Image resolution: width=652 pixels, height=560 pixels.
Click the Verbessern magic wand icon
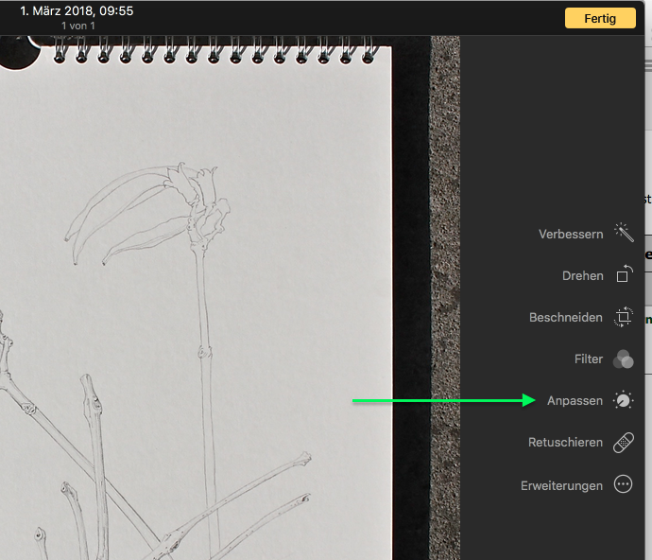pyautogui.click(x=623, y=233)
